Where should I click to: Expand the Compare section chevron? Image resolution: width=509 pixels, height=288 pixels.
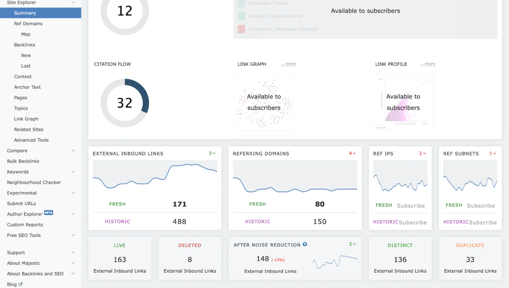point(73,151)
